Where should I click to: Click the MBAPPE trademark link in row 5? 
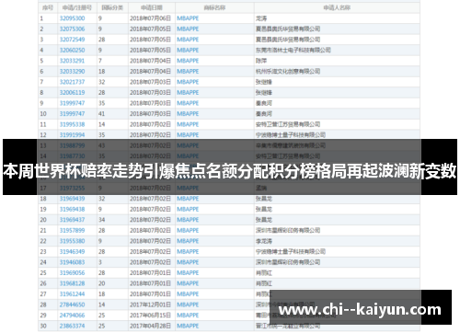[188, 61]
